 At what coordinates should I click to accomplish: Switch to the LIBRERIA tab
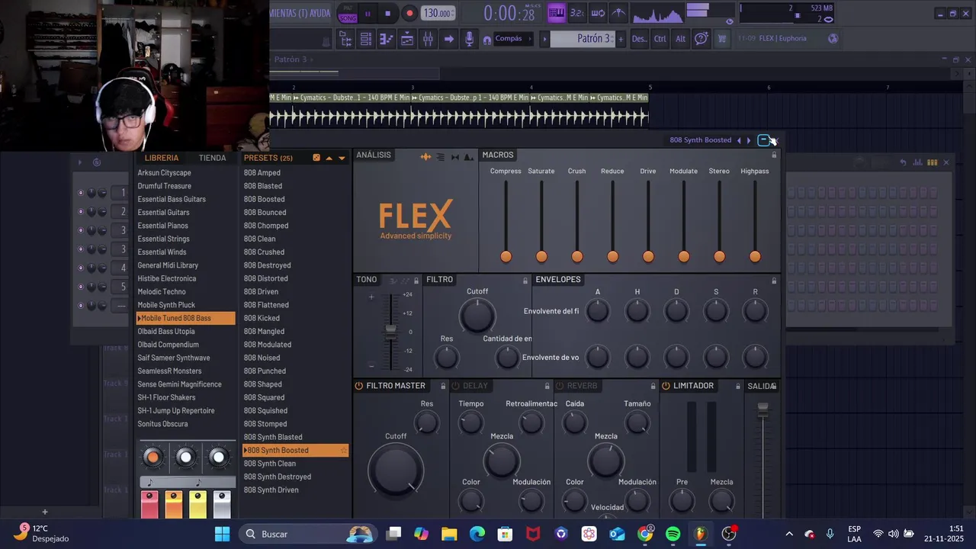[162, 158]
